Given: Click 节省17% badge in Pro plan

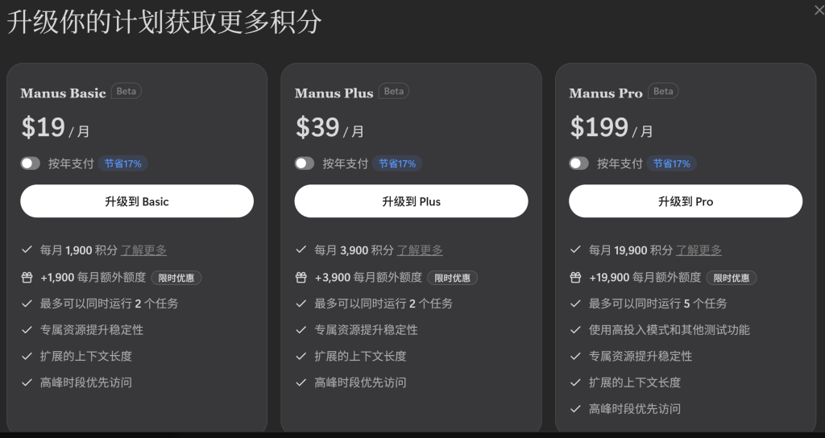Looking at the screenshot, I should click(x=672, y=163).
